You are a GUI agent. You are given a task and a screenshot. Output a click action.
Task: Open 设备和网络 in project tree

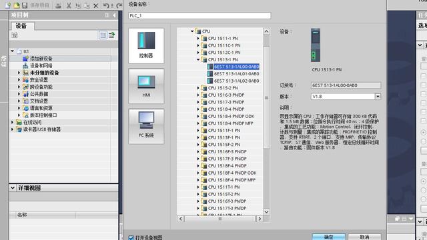[41, 65]
